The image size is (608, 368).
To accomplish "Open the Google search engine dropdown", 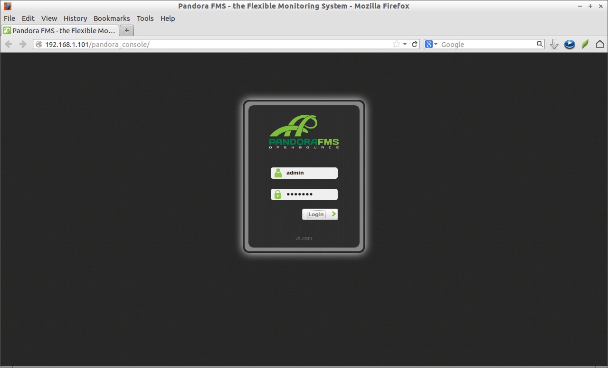I will [431, 44].
